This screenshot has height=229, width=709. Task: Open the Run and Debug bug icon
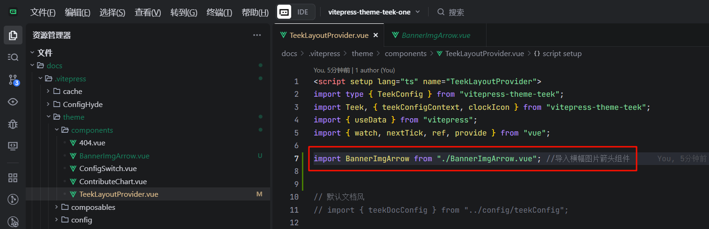coord(13,124)
